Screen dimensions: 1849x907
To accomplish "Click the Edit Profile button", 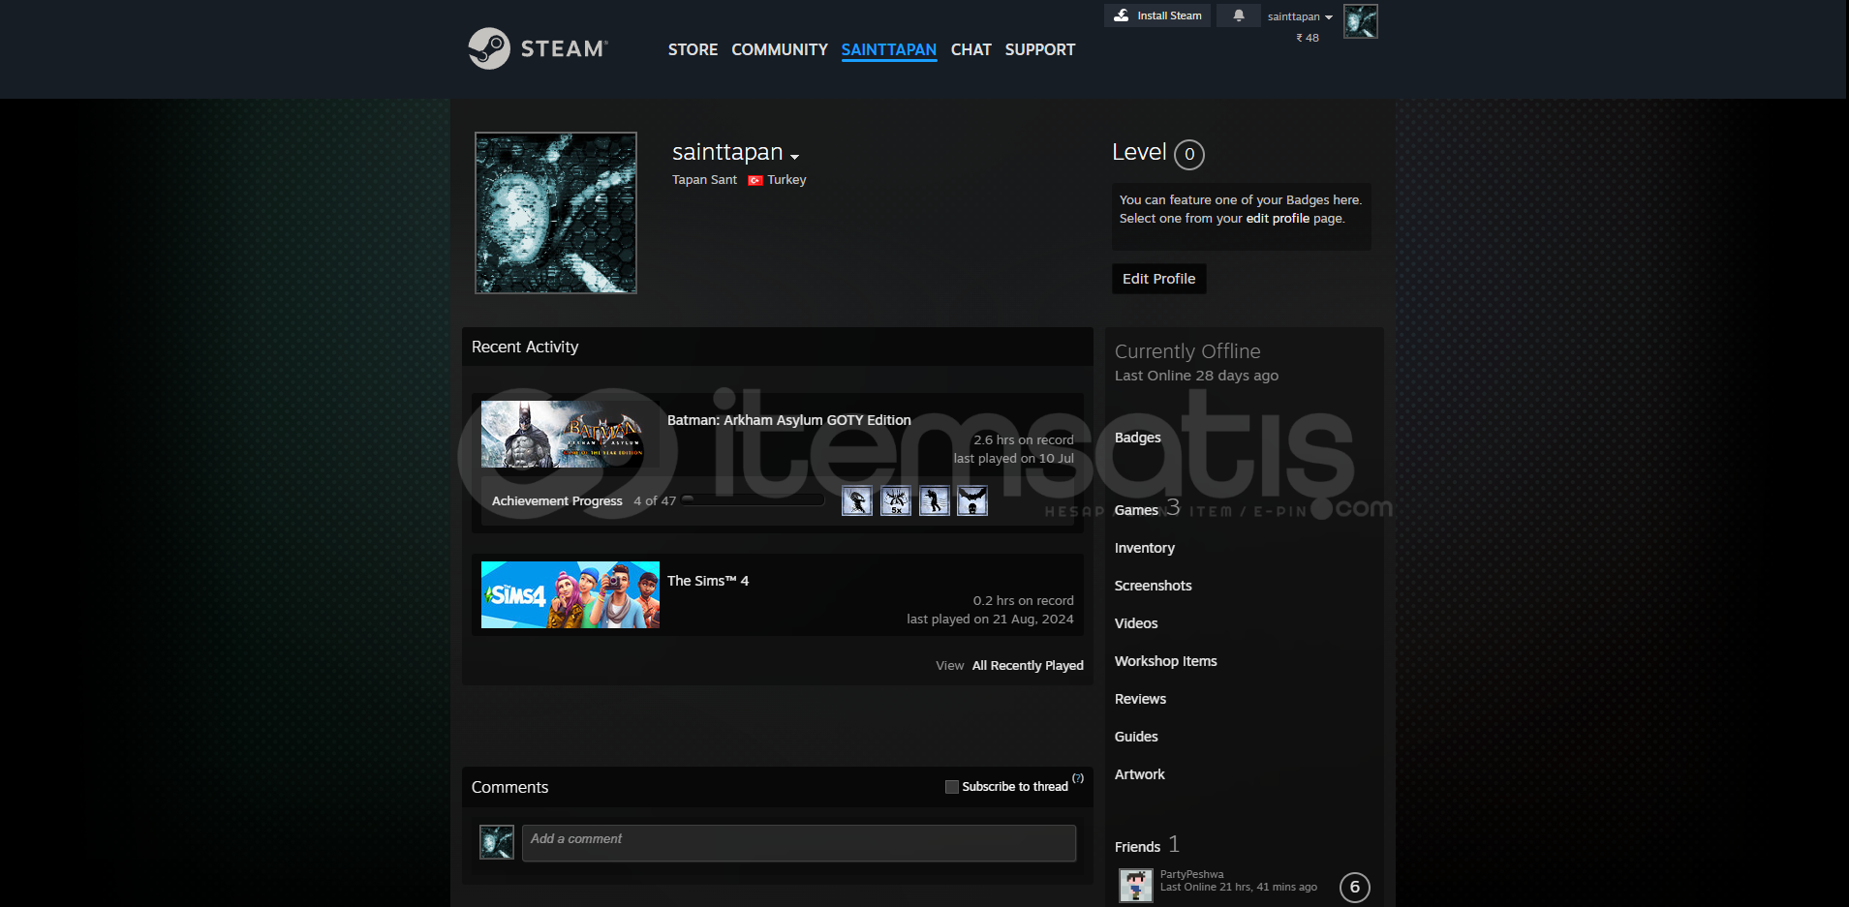I will [x=1158, y=279].
